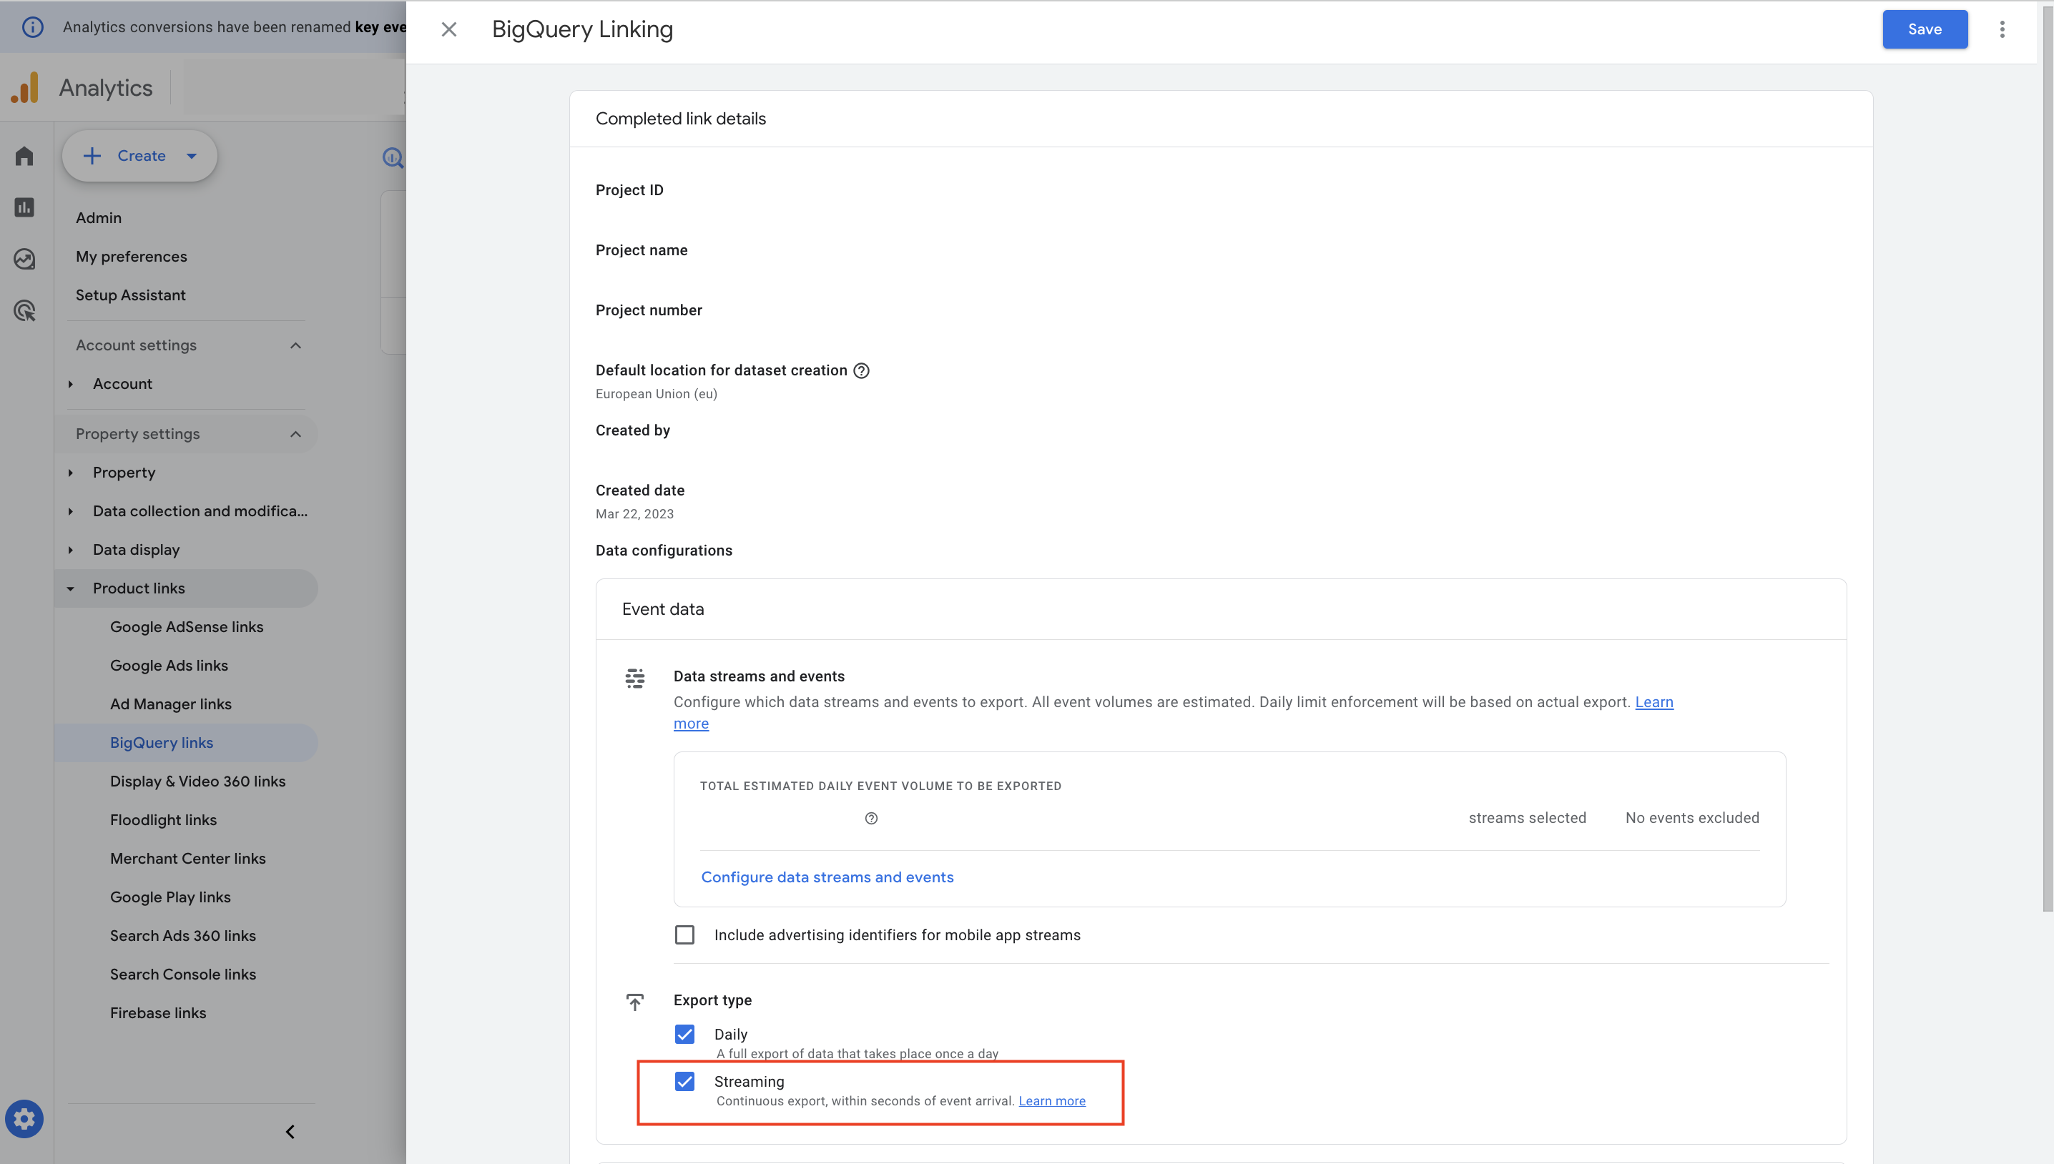Click Learn more link under Streaming
The image size is (2054, 1164).
coord(1051,1101)
